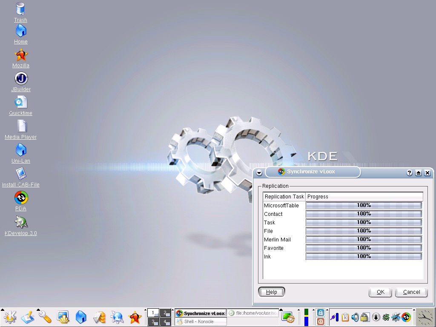Open the Quicktime desktop icon

tap(20, 106)
